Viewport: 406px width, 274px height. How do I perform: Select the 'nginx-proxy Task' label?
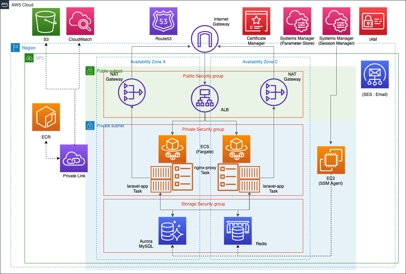(x=205, y=170)
